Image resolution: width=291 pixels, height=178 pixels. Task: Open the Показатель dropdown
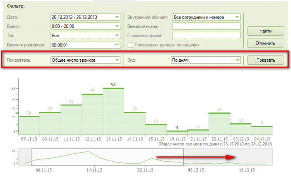(x=117, y=60)
